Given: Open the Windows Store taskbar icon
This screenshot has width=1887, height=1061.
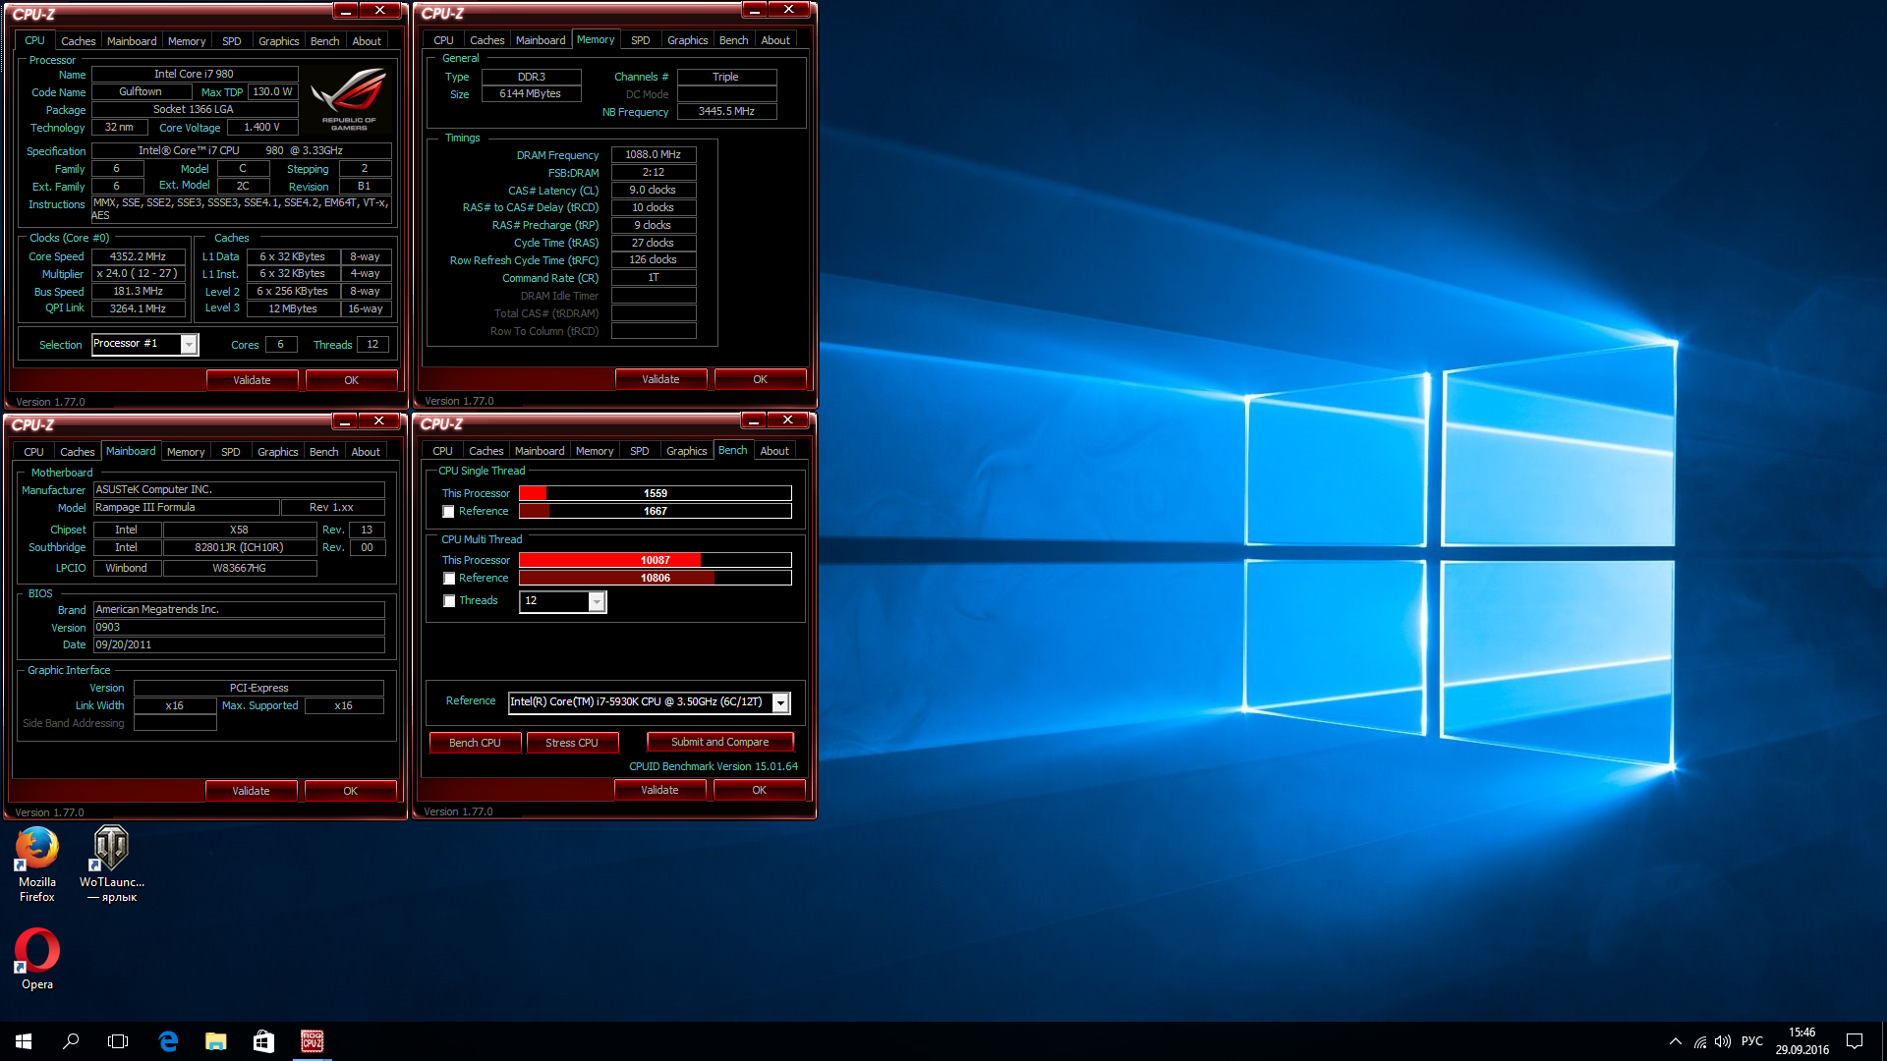Looking at the screenshot, I should coord(263,1041).
